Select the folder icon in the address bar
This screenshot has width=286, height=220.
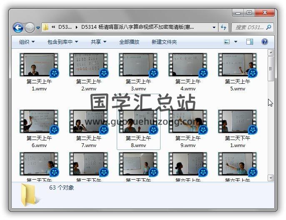tap(45, 27)
